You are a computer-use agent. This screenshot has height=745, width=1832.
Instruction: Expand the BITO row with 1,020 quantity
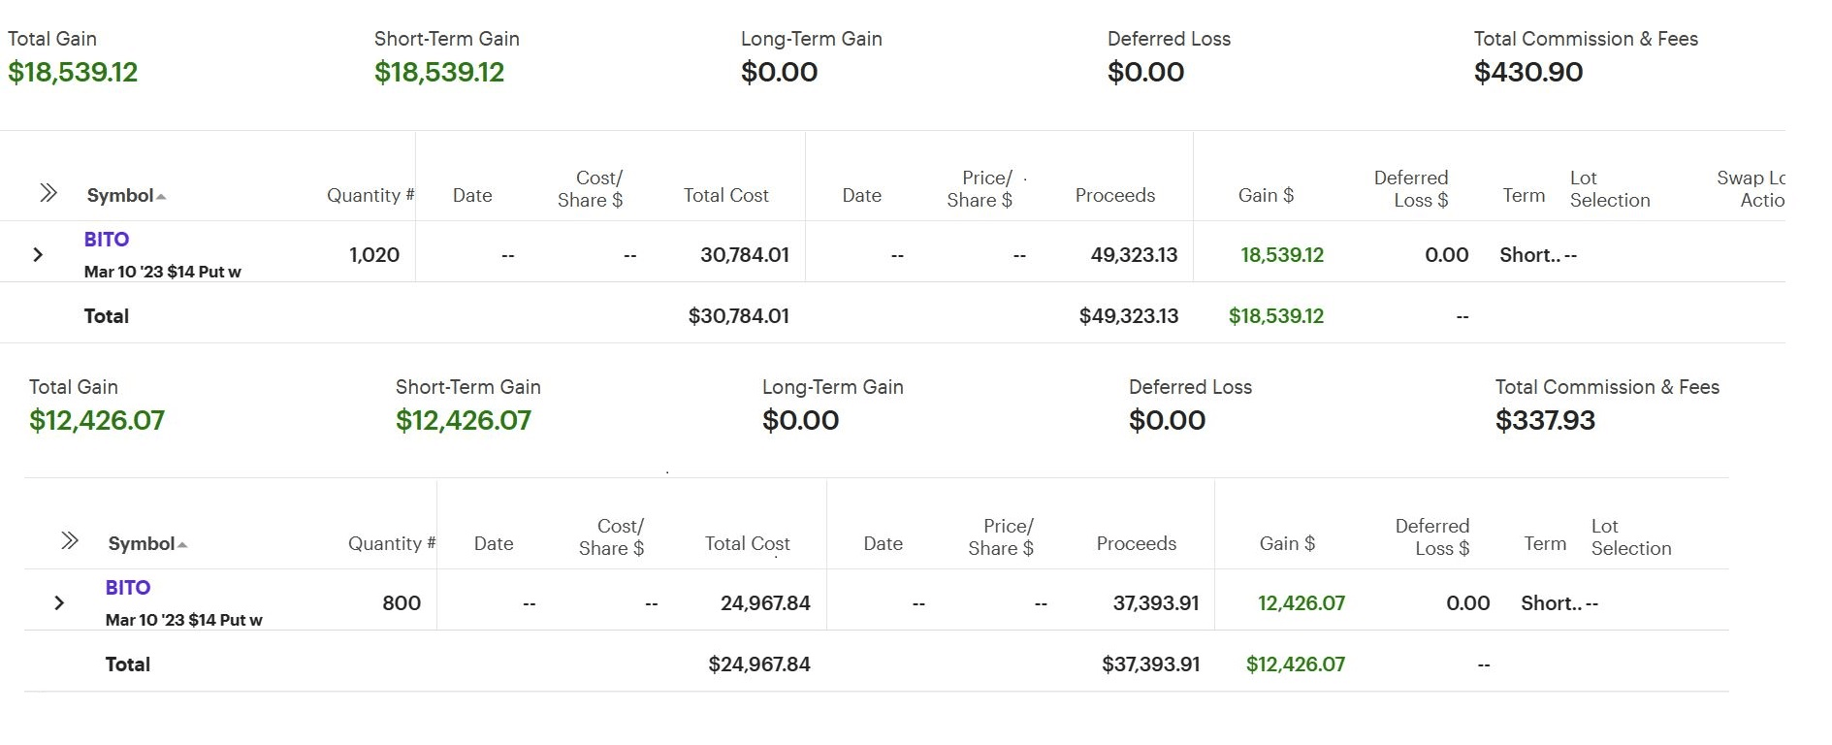[38, 255]
